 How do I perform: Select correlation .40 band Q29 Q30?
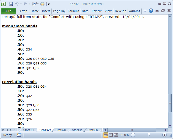coord(32,105)
